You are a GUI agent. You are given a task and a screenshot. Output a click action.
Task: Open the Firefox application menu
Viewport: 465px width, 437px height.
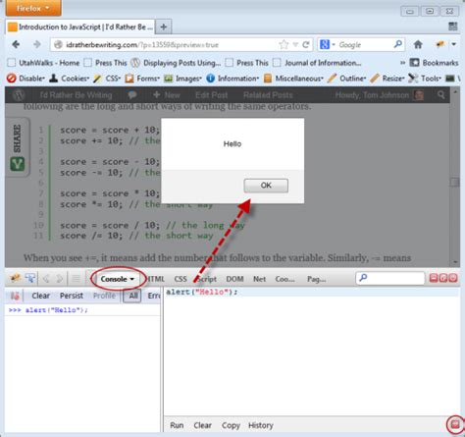[33, 8]
